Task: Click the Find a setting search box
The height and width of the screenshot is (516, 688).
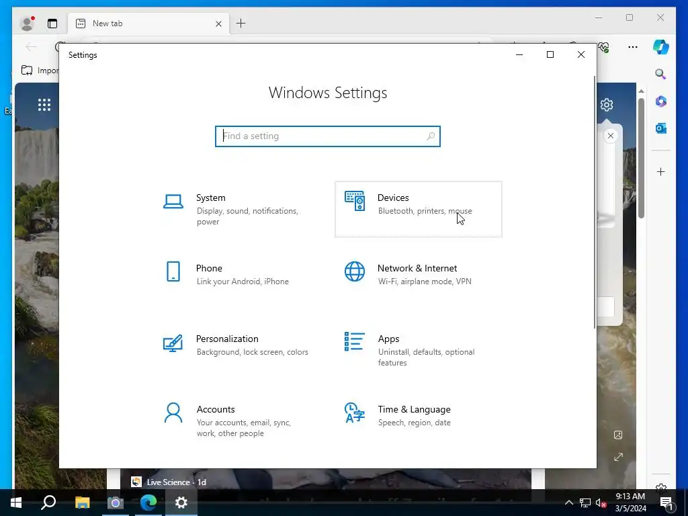Action: pos(328,136)
